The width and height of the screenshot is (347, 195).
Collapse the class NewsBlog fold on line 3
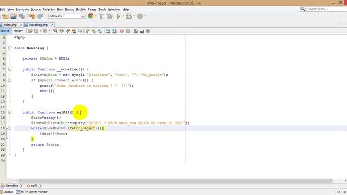click(x=10, y=48)
